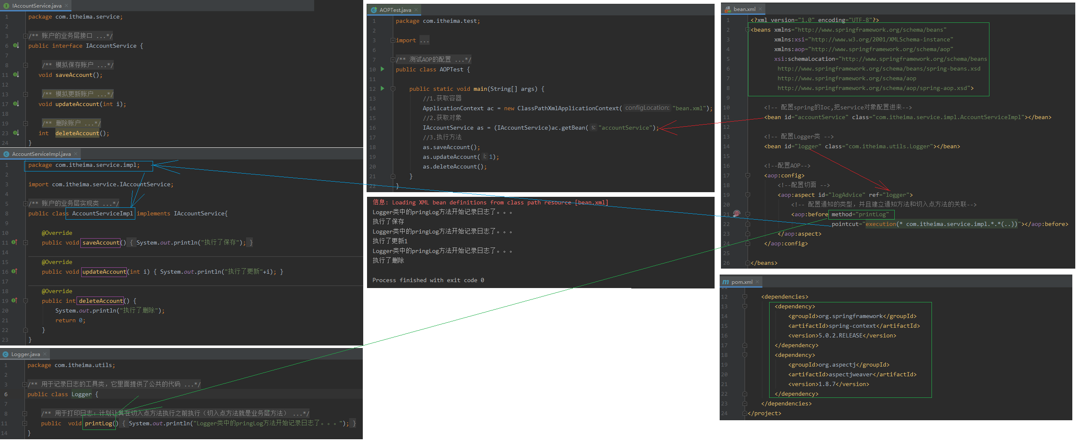The image size is (1085, 446).
Task: Click the implementation gutter icon beside void updateAccount(int i);
Action: (16, 103)
